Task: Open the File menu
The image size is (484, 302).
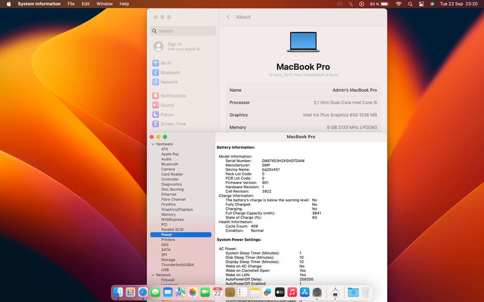Action: (71, 4)
